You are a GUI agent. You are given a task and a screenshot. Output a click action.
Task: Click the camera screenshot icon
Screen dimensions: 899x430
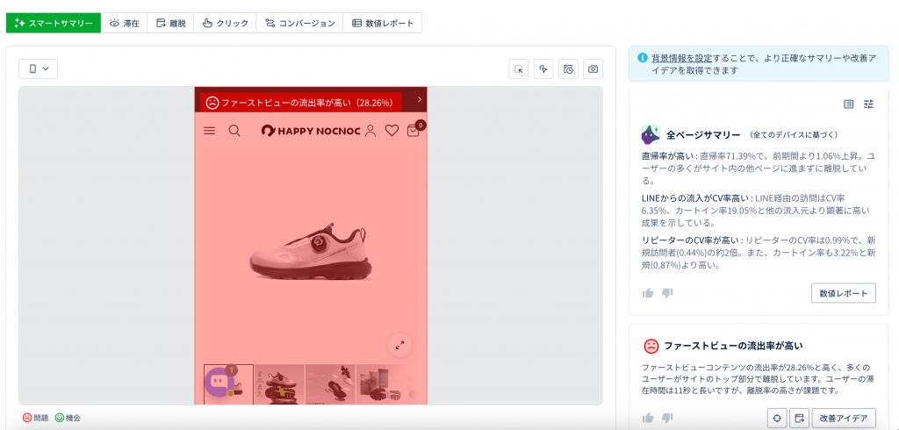593,69
